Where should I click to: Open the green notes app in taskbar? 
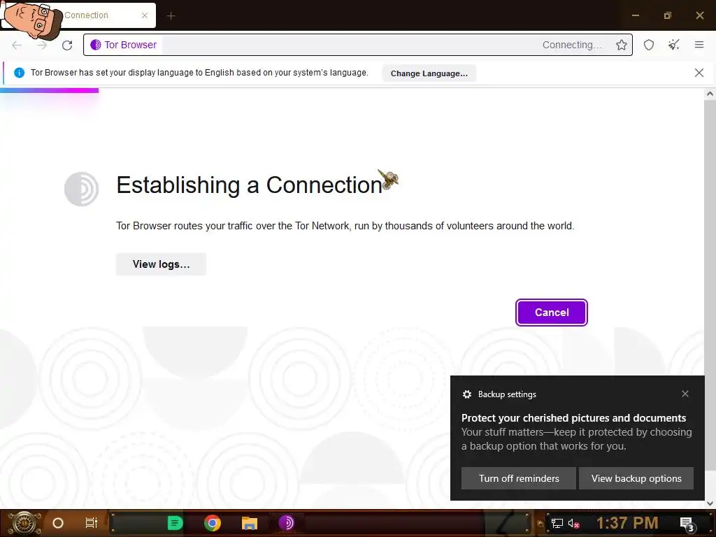[x=175, y=523]
